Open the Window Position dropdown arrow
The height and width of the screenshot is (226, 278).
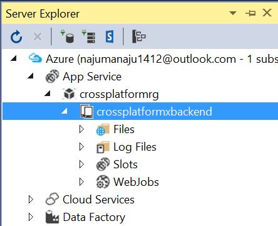(233, 13)
